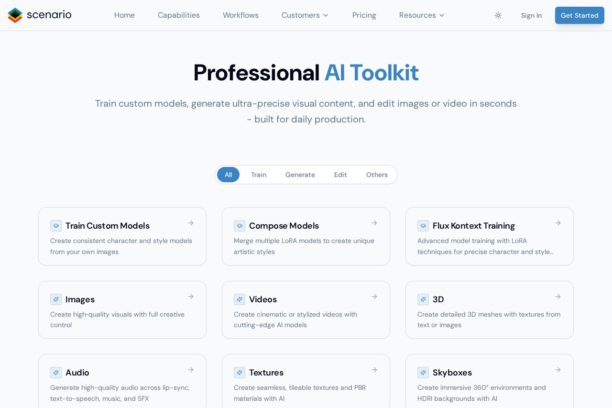612x408 pixels.
Task: Select the Train filter tab
Action: pyautogui.click(x=259, y=175)
